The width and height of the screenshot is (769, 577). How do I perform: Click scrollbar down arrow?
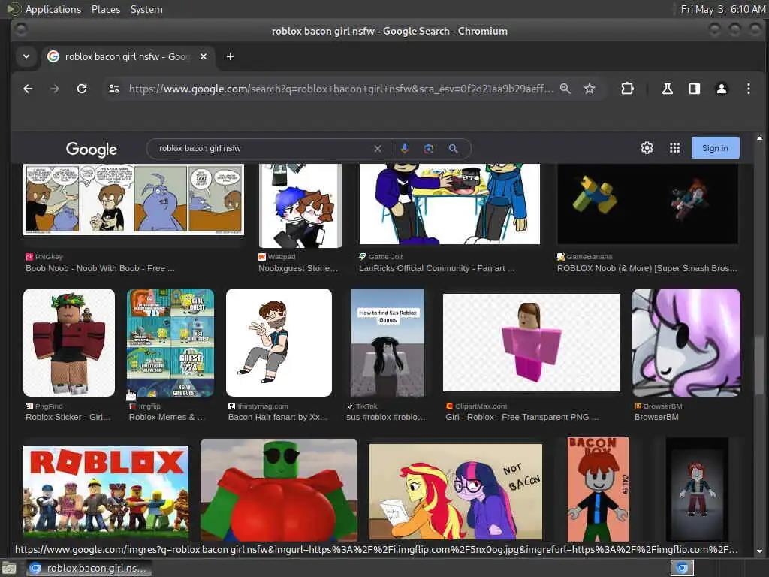click(x=759, y=551)
